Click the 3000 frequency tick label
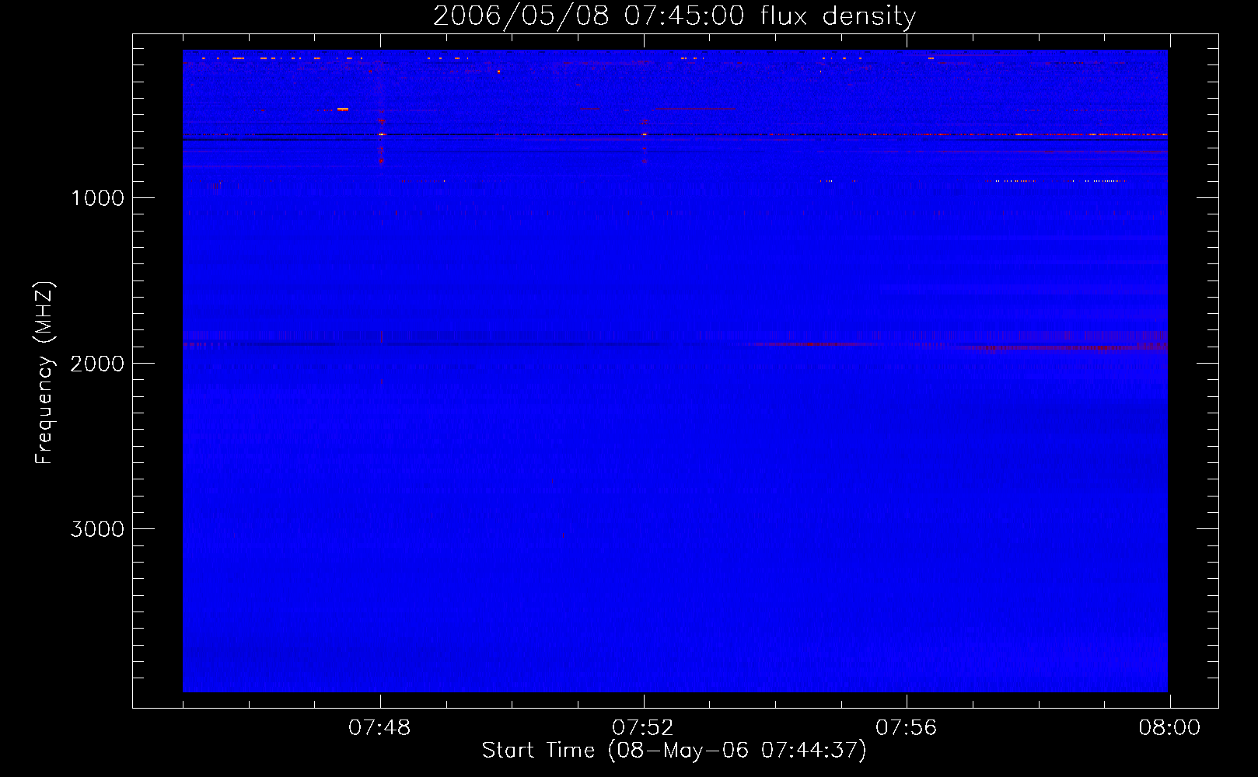 click(97, 529)
